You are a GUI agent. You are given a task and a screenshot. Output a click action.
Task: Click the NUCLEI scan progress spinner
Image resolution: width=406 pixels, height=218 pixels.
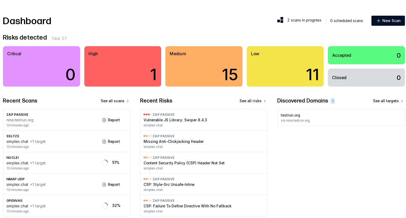click(105, 163)
